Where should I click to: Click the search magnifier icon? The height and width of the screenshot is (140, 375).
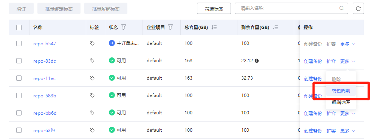pos(341,8)
